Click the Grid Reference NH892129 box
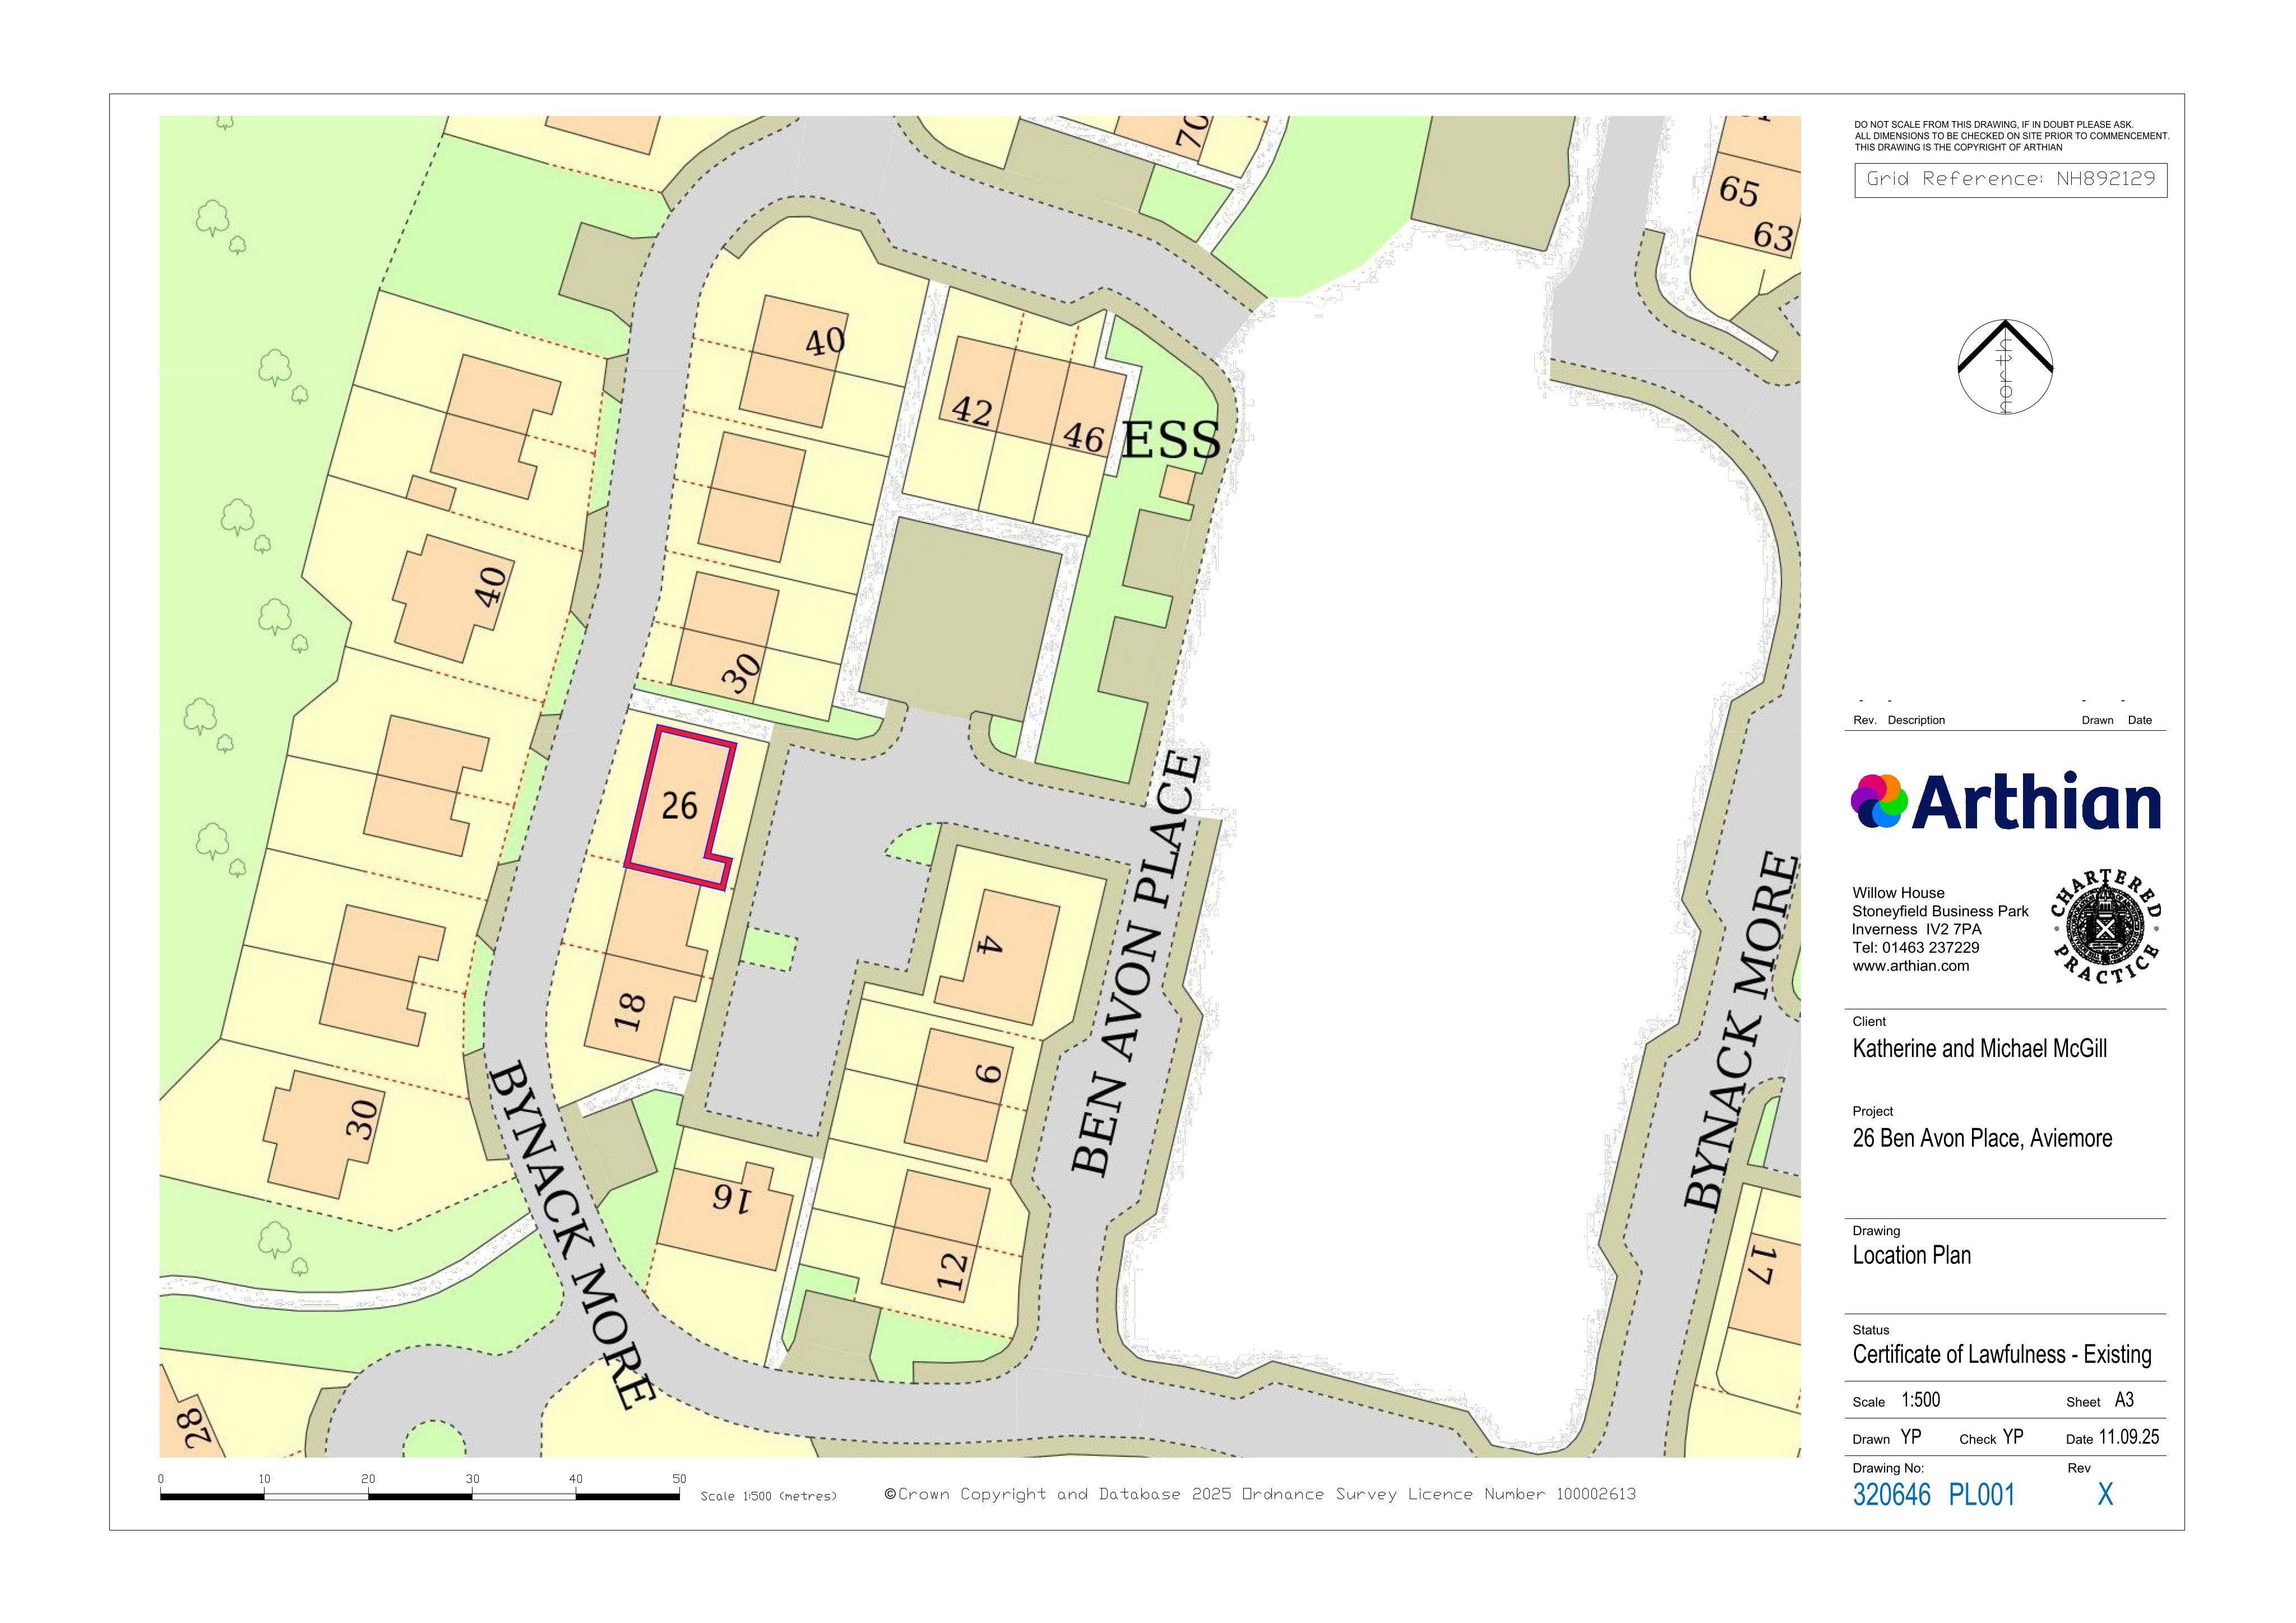 pyautogui.click(x=2010, y=180)
